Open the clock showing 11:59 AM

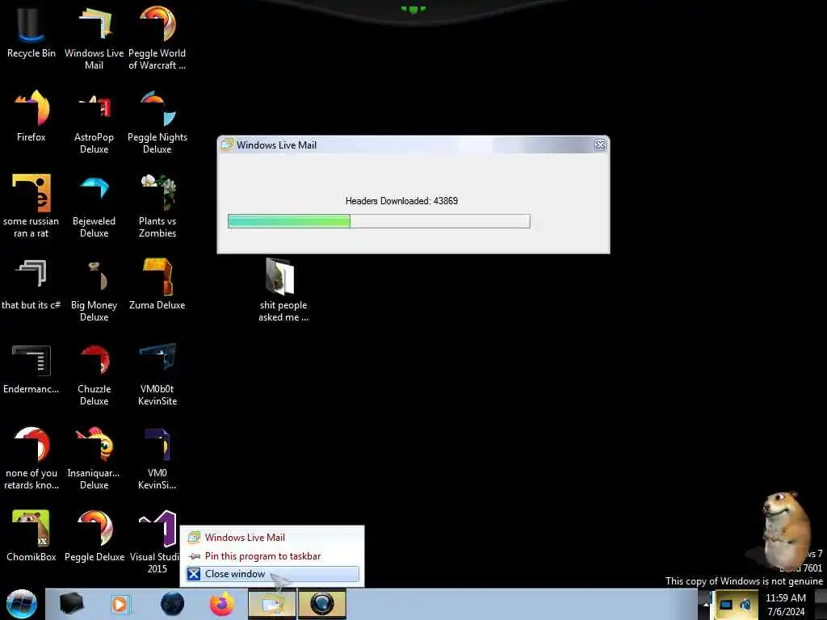pyautogui.click(x=786, y=605)
